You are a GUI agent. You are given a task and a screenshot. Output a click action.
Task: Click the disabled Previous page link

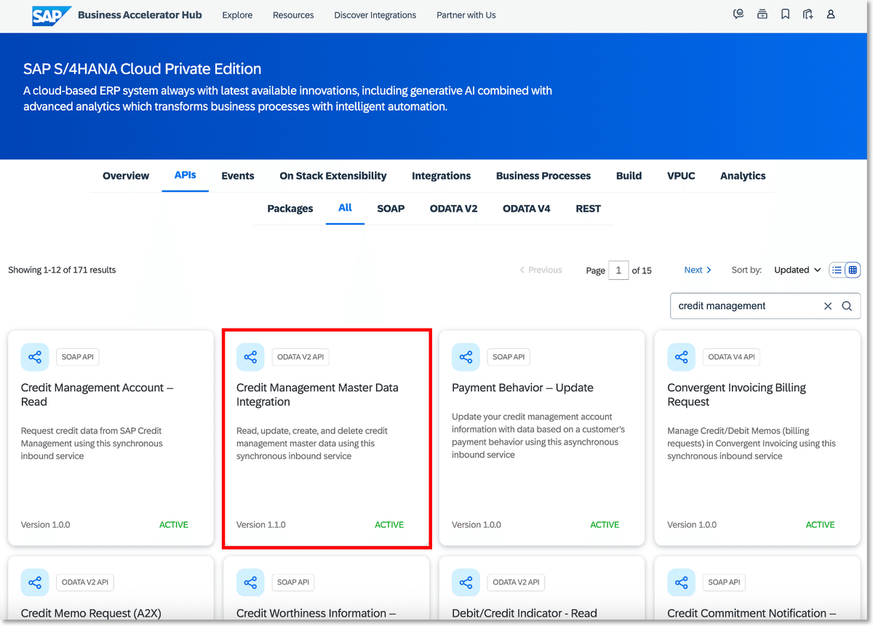pyautogui.click(x=541, y=270)
